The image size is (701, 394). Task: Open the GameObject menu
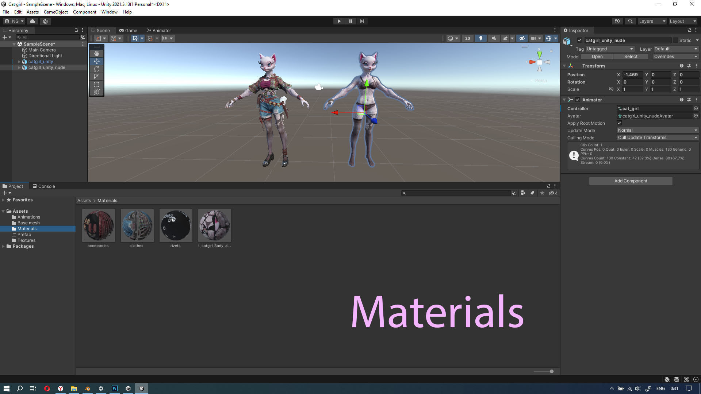click(55, 12)
